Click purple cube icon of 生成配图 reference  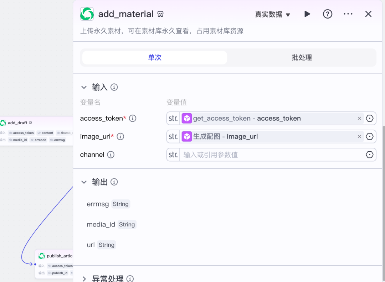(x=186, y=137)
